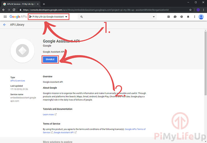Open the Pi My Life Up Google Assistant project selector
This screenshot has width=207, height=143.
tap(48, 17)
